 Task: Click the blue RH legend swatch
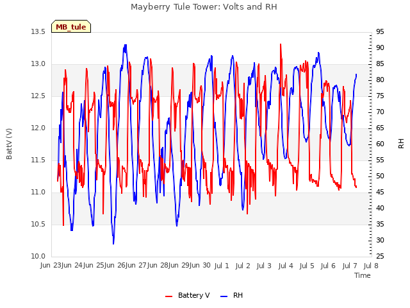coord(224,296)
